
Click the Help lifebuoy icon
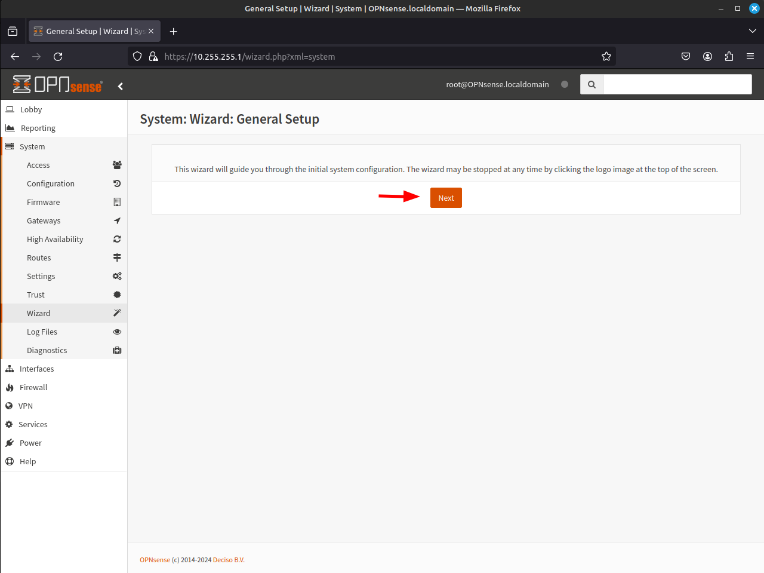pyautogui.click(x=10, y=461)
